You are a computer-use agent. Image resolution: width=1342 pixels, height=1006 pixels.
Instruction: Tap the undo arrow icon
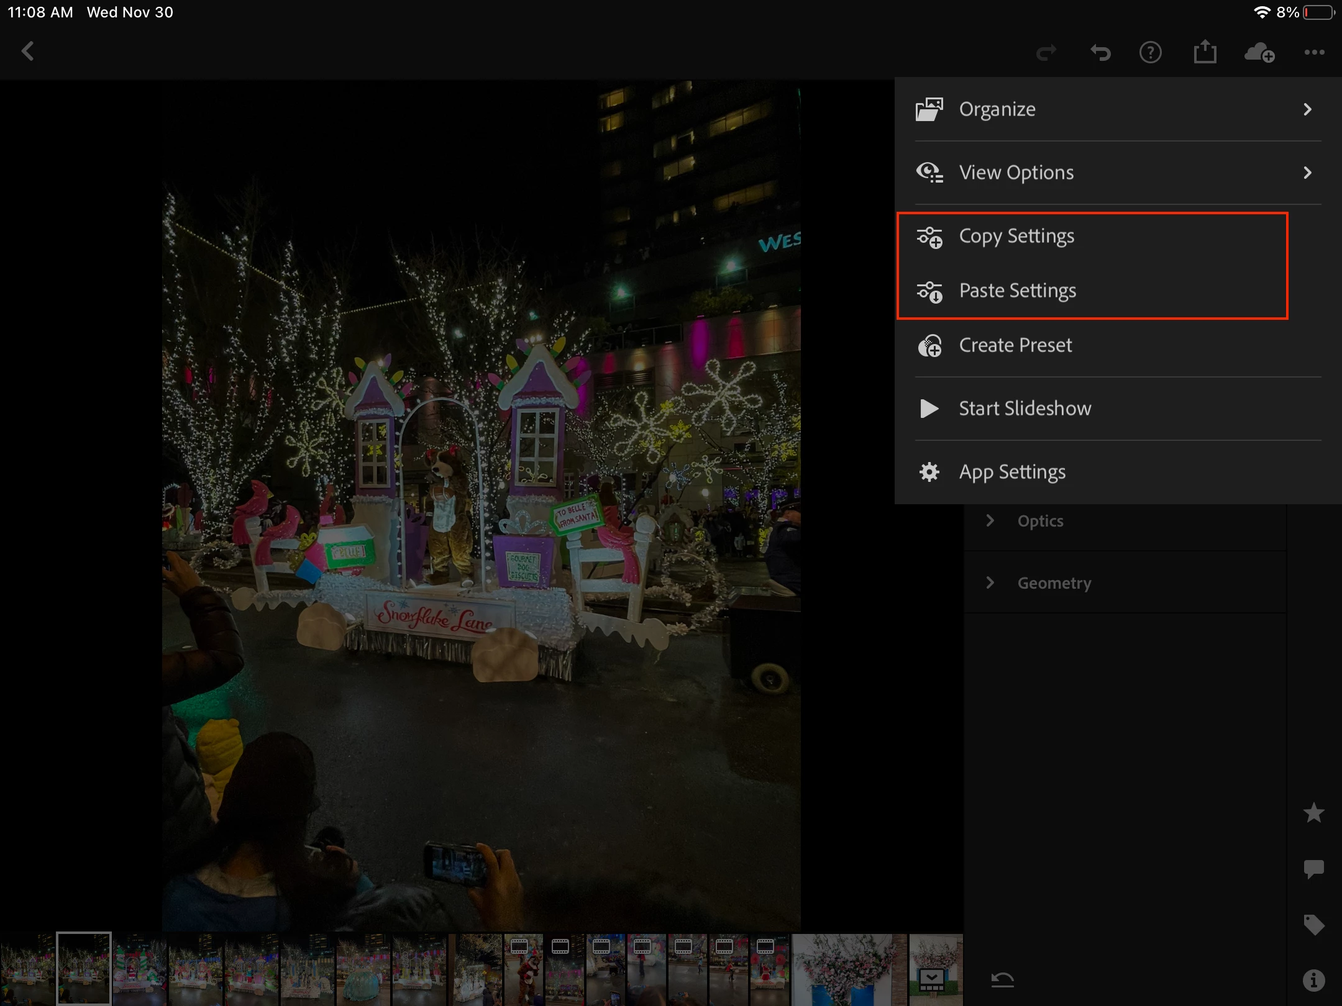point(1100,53)
